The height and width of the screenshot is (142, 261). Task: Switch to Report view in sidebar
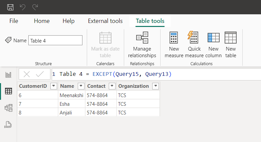(8, 75)
